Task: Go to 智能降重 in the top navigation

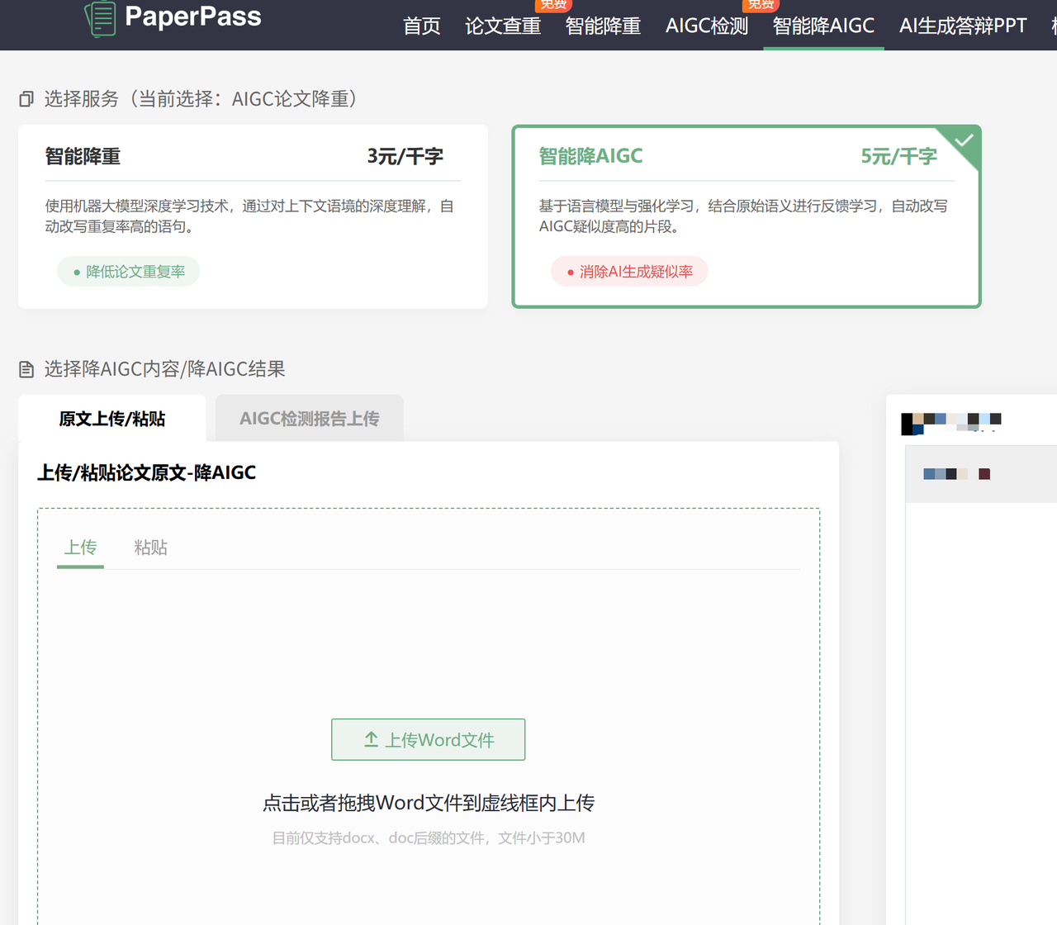Action: point(604,26)
